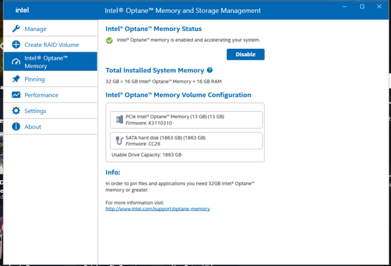Click the wrench icon beside Manage
This screenshot has height=266, width=391.
(x=16, y=29)
